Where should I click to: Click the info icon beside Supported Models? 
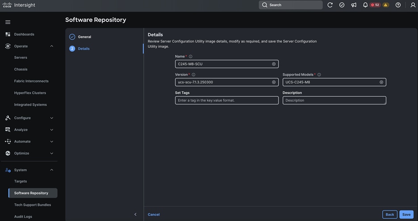tap(319, 75)
